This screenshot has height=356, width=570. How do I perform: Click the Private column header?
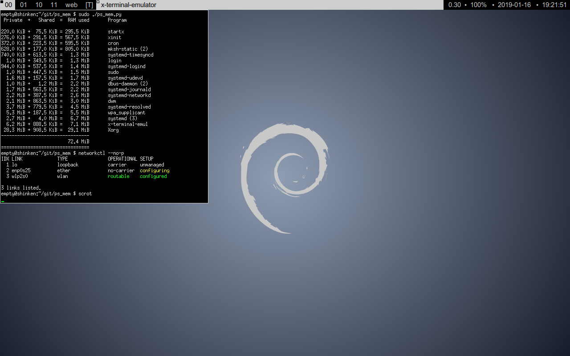tap(13, 20)
